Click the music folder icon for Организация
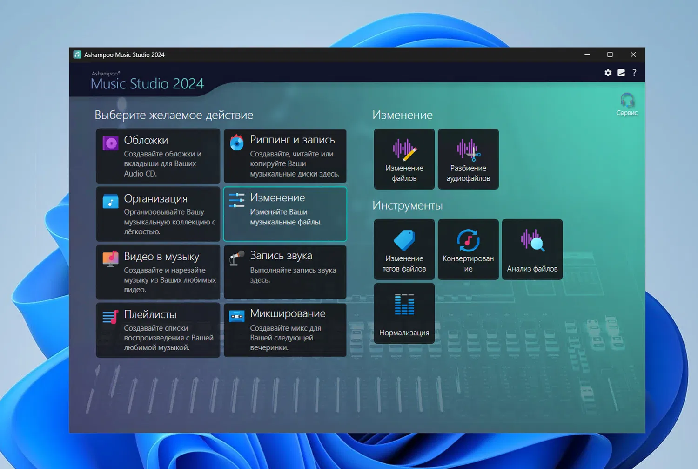 coord(111,201)
